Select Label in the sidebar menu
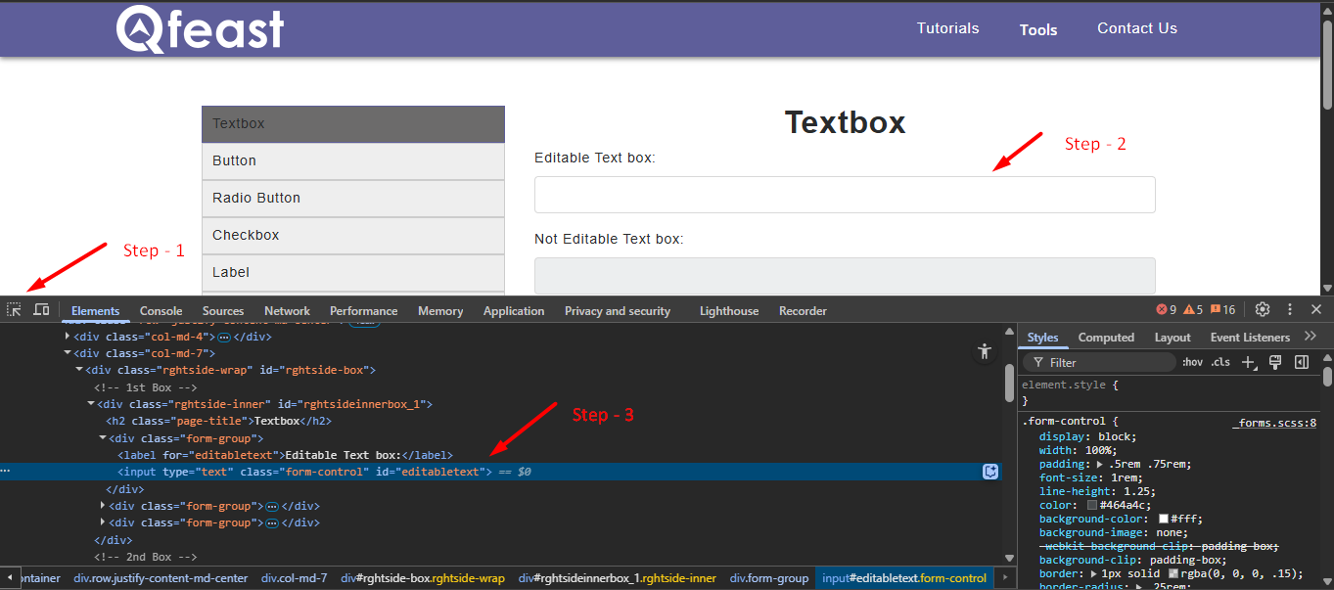Viewport: 1334px width, 590px height. 353,273
